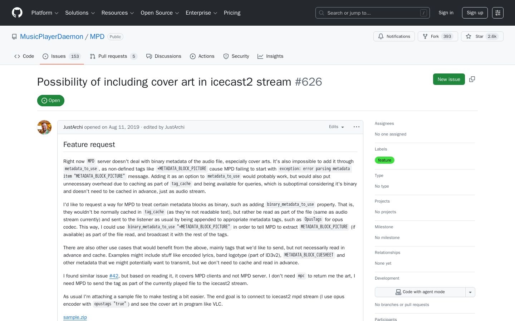Expand the Code with agent mode dropdown arrow
515x321 pixels.
tap(470, 292)
